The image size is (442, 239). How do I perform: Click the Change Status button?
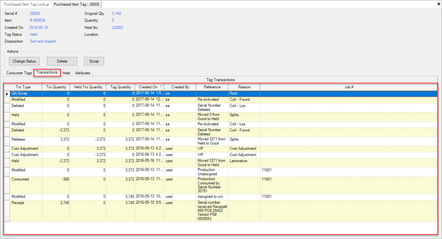[24, 61]
